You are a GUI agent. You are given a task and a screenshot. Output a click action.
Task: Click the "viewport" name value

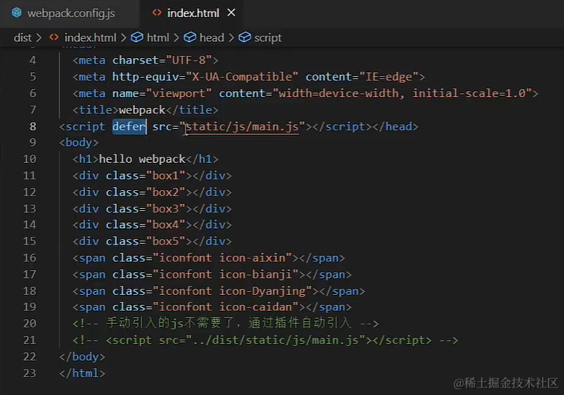[178, 94]
